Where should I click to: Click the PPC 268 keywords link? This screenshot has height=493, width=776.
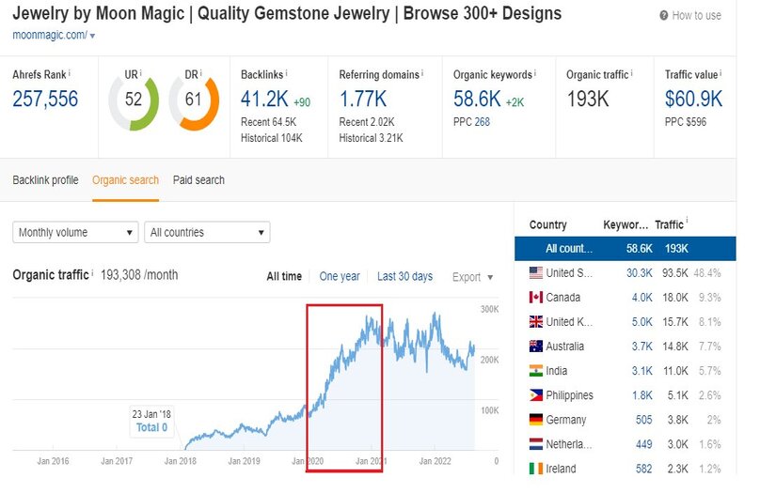pyautogui.click(x=482, y=122)
